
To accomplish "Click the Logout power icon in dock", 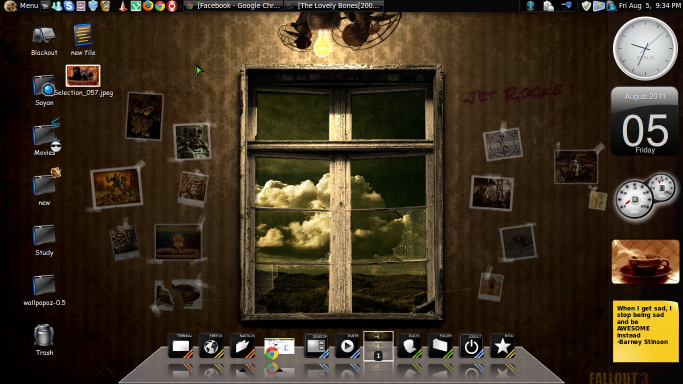I will [471, 345].
